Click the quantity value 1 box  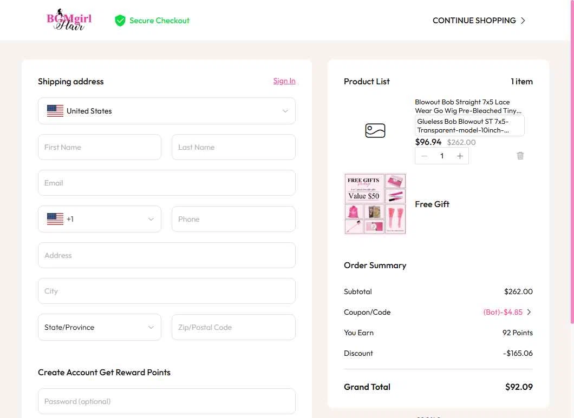coord(442,156)
